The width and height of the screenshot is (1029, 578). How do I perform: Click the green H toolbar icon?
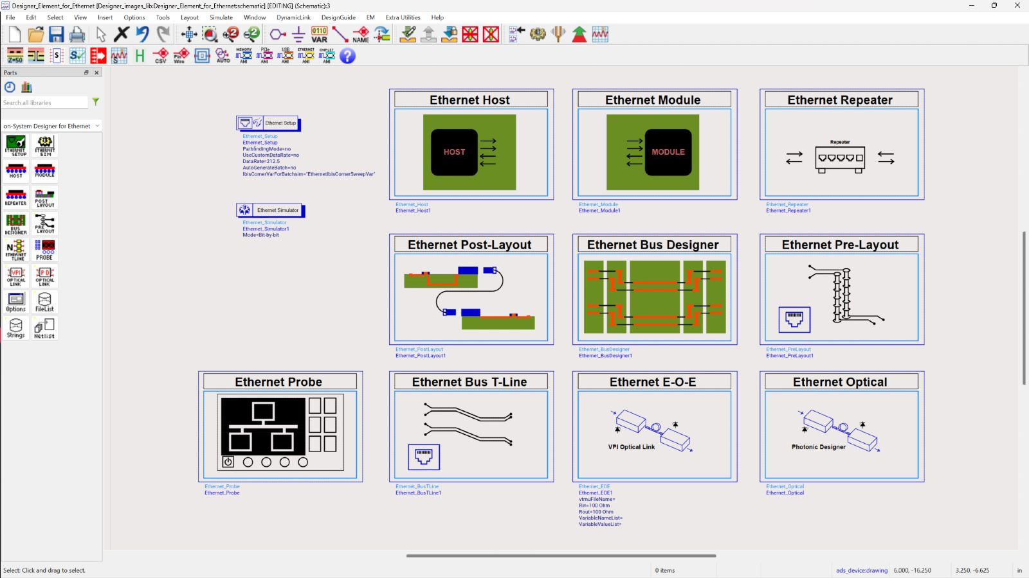[x=140, y=56]
